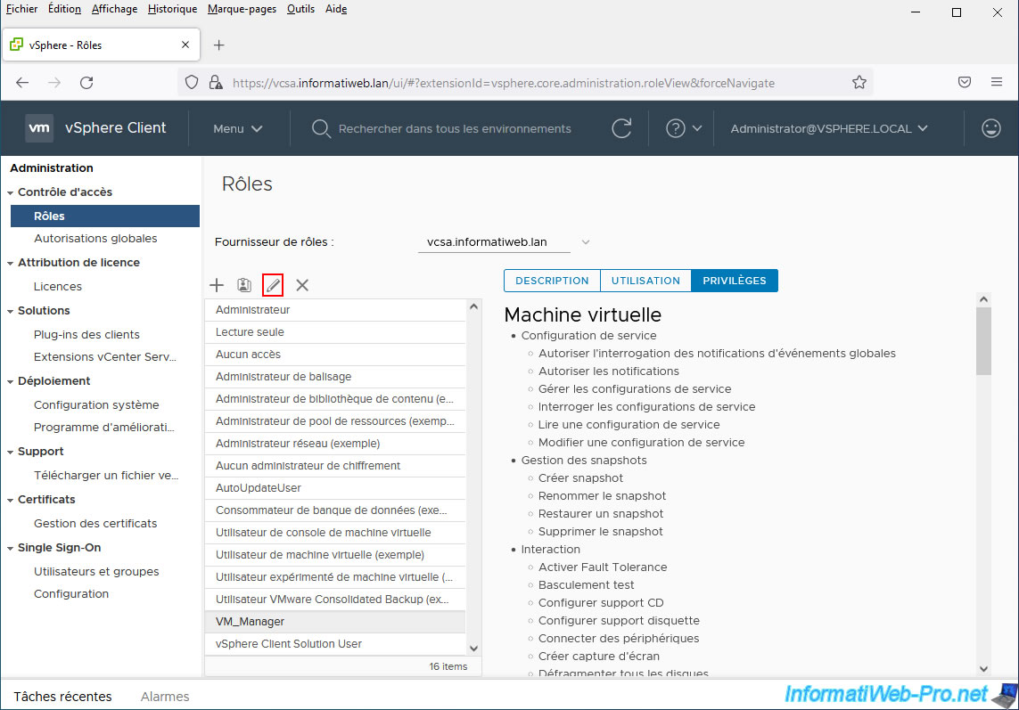Select the Lecture seule role

[335, 332]
